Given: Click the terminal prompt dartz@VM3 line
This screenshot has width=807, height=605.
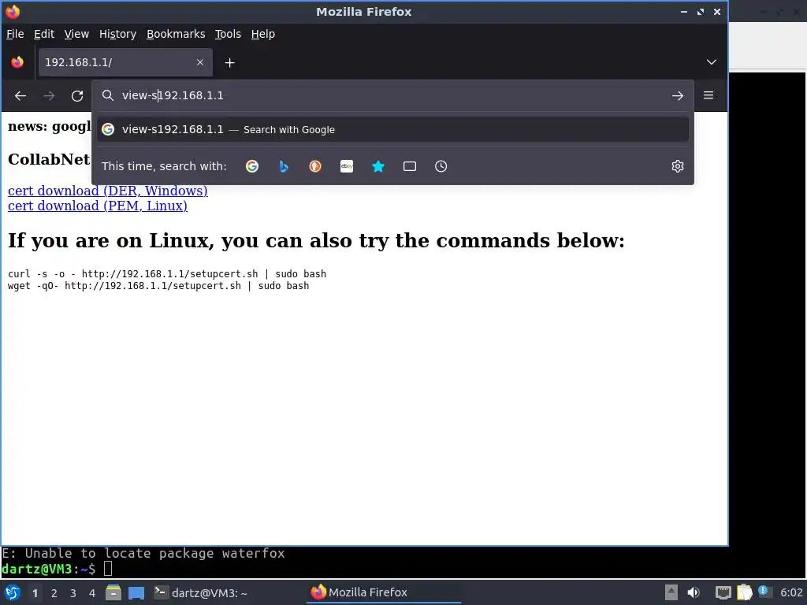Looking at the screenshot, I should tap(57, 569).
